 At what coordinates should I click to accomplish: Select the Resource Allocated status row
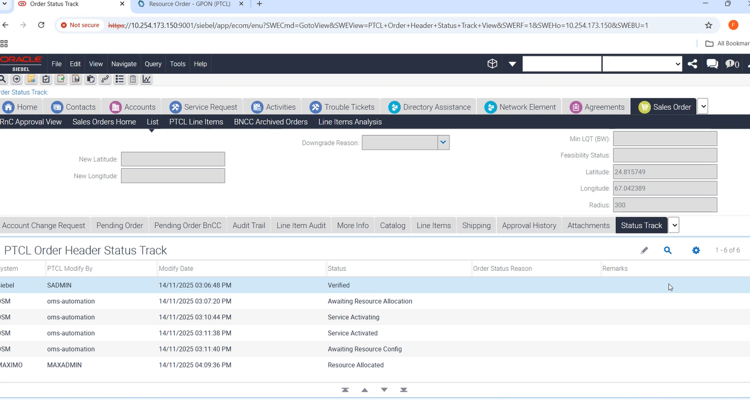pyautogui.click(x=356, y=365)
